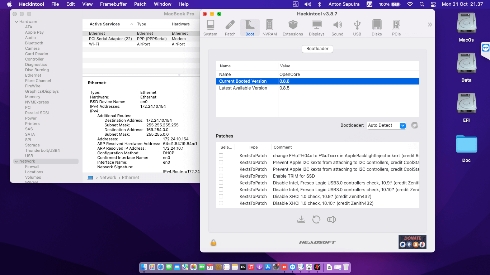Click the download icon below patches list
Screen dimensions: 490x275
point(301,219)
